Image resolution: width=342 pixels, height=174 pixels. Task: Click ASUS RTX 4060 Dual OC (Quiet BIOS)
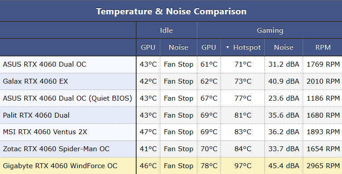coord(67,98)
